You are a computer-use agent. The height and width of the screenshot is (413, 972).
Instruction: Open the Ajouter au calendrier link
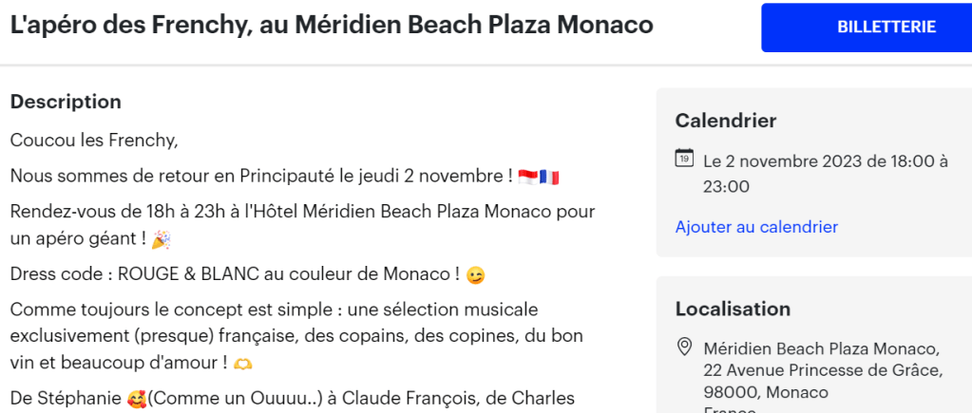(x=756, y=227)
